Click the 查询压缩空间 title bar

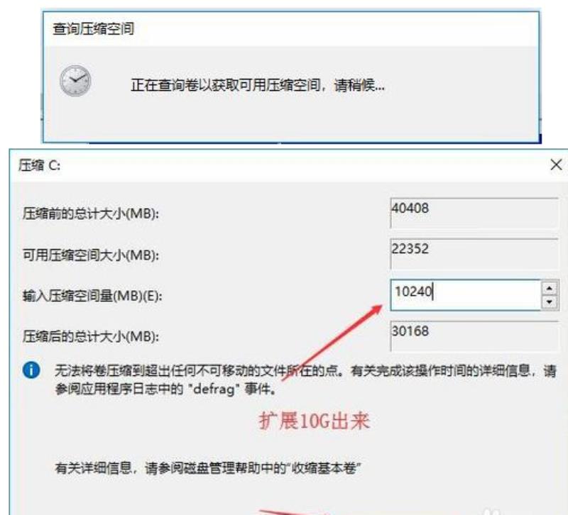coord(291,29)
